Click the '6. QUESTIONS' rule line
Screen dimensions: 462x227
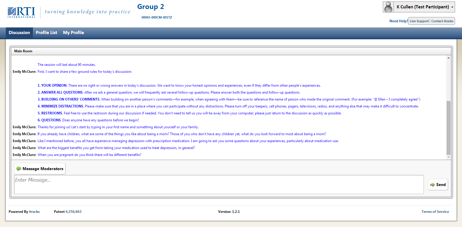point(88,120)
